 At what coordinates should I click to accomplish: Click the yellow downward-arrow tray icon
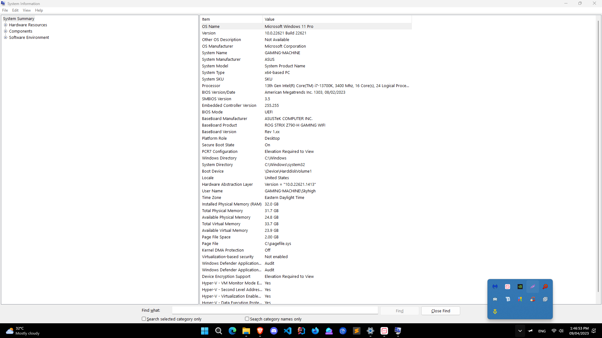[495, 312]
